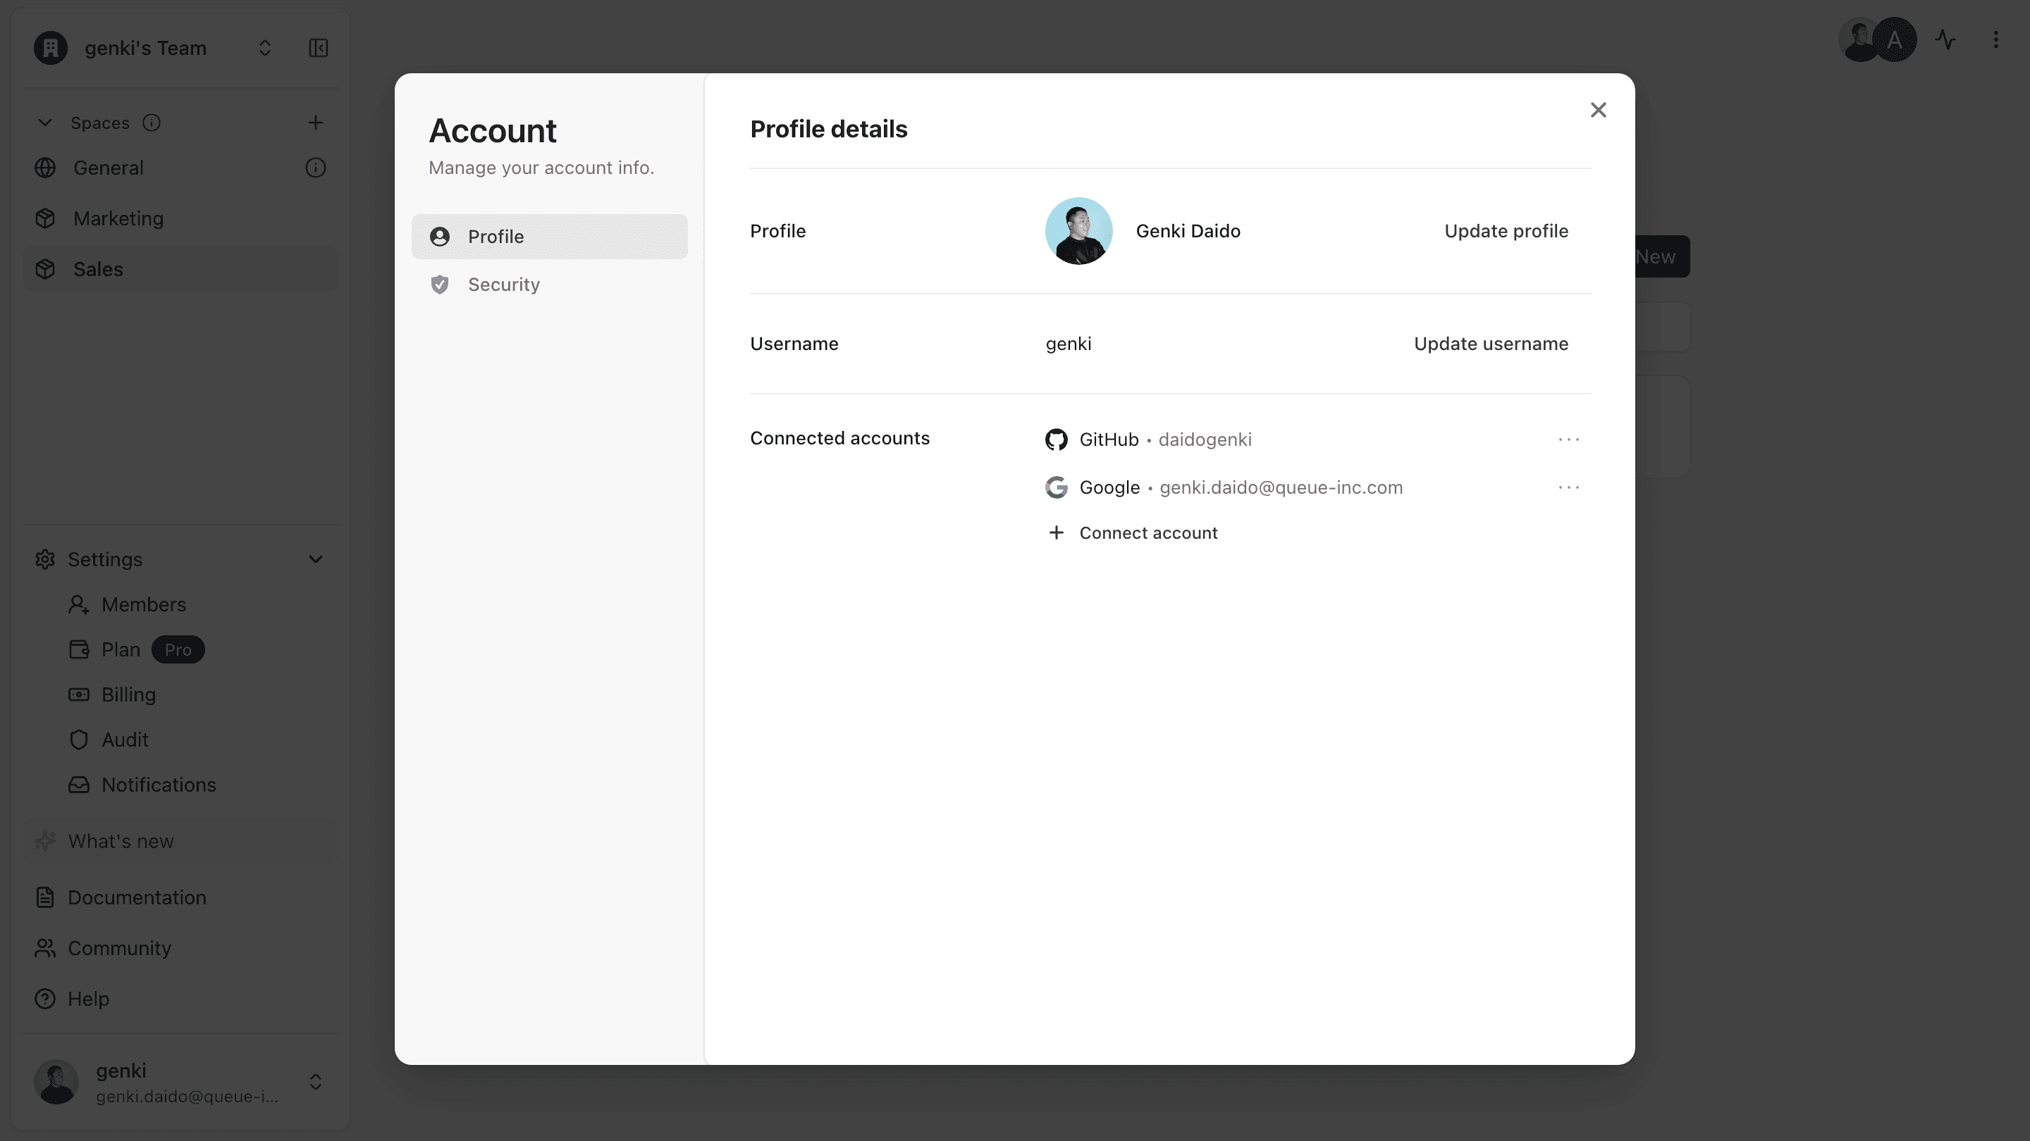The height and width of the screenshot is (1141, 2030).
Task: Click the Audit shield icon
Action: coord(79,740)
